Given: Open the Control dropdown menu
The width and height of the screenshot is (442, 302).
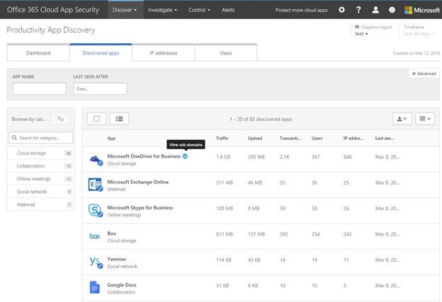Looking at the screenshot, I should tap(199, 10).
